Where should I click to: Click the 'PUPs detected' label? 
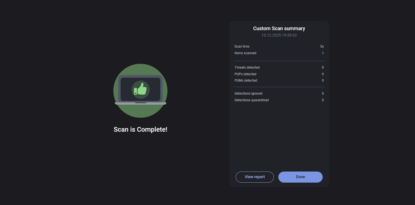point(245,74)
